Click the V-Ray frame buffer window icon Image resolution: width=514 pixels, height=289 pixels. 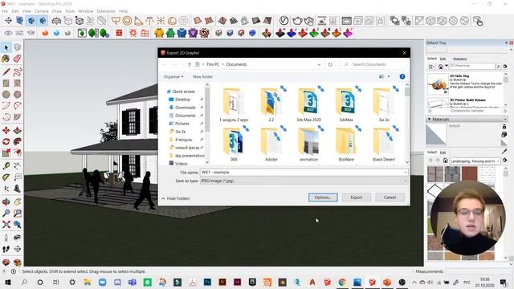point(346,21)
